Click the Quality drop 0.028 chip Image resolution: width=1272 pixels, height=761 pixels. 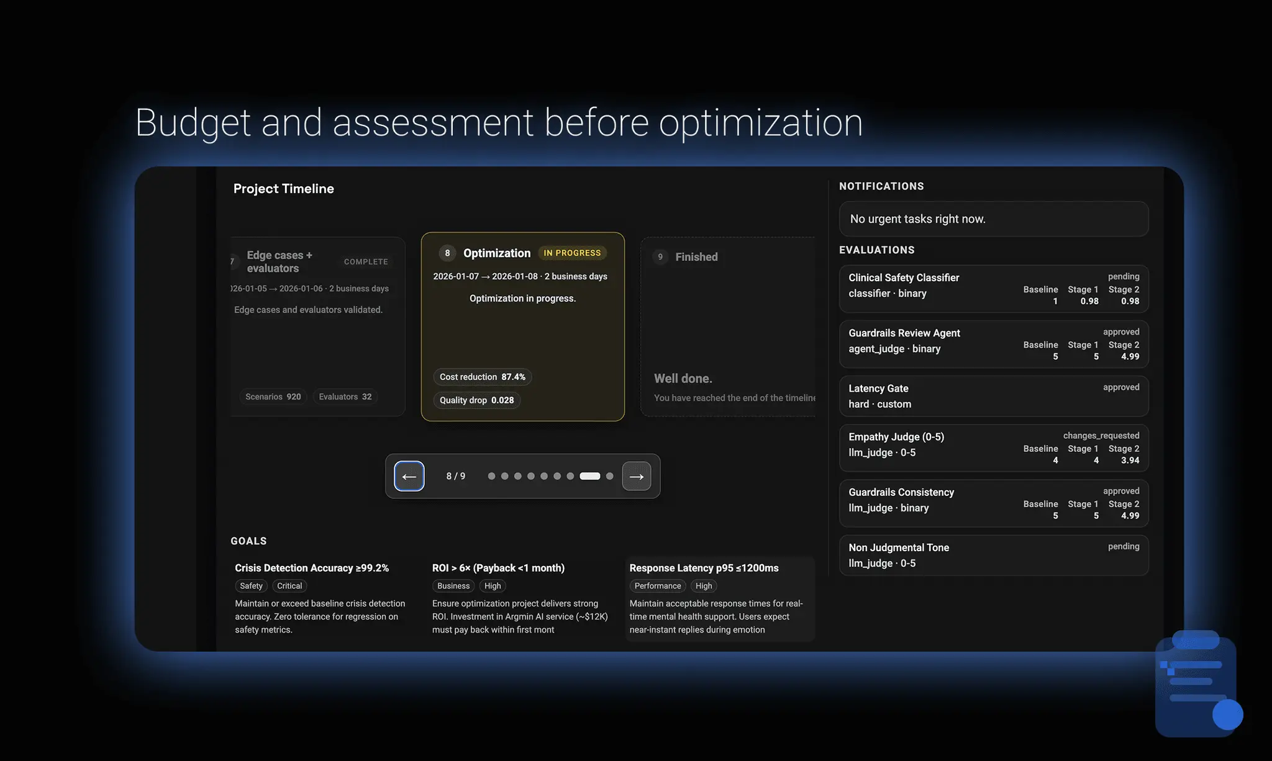point(476,400)
